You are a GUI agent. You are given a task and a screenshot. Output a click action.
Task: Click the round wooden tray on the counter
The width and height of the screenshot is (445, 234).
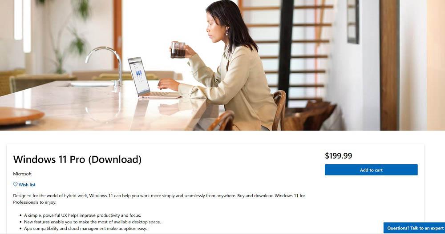(x=20, y=115)
